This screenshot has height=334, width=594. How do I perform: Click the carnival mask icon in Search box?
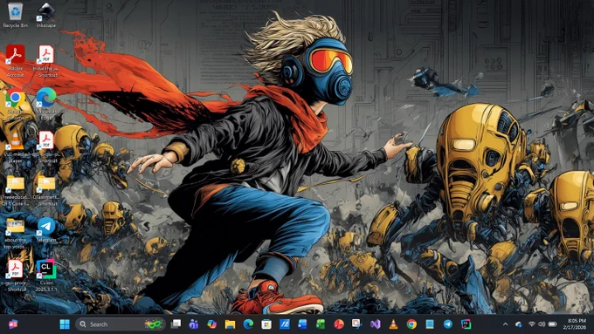[153, 324]
